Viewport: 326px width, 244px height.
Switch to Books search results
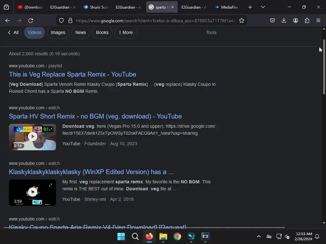pos(102,33)
